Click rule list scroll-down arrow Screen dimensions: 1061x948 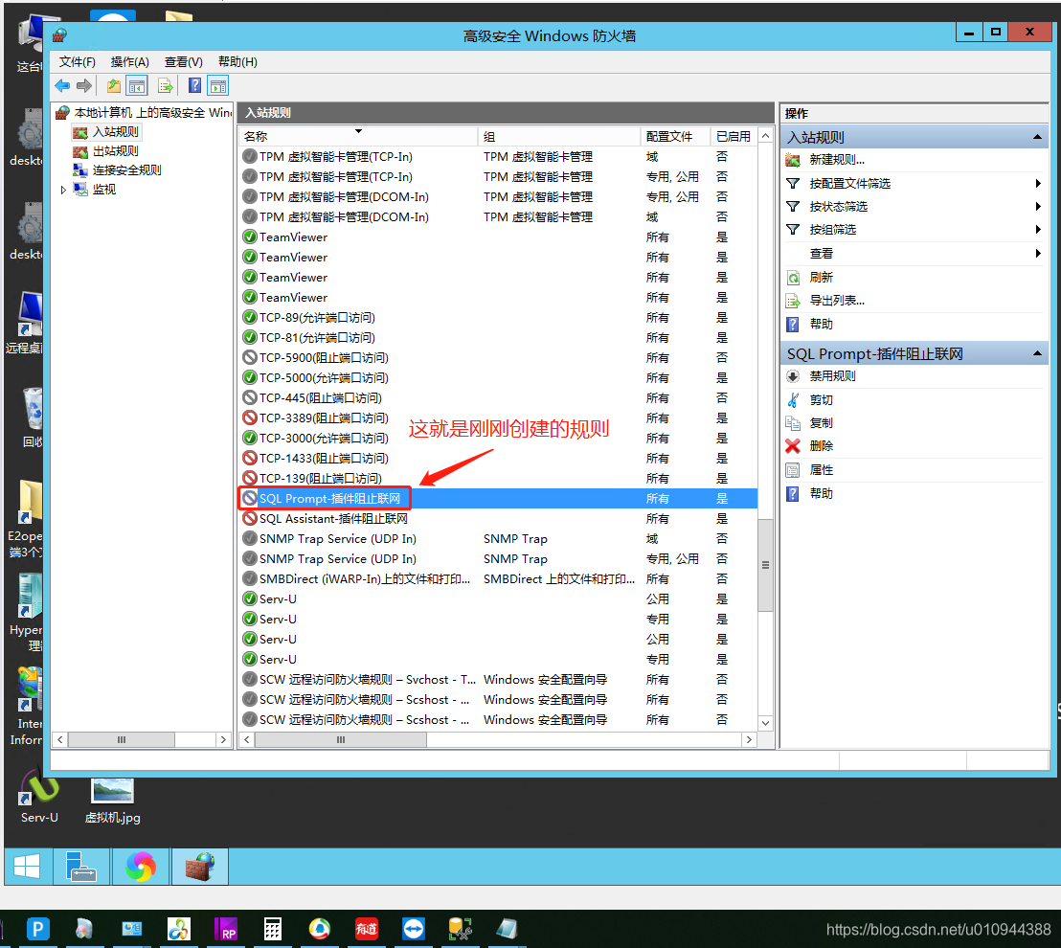coord(765,723)
